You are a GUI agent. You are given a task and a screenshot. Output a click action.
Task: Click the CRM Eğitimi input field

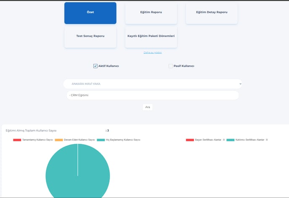coord(152,95)
